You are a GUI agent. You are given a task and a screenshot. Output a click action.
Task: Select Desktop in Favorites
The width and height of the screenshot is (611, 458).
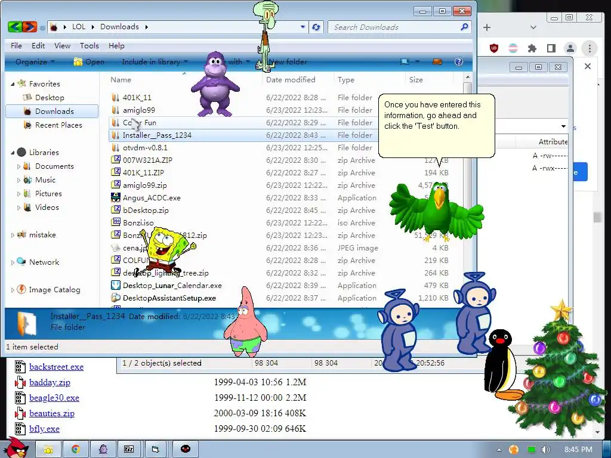(50, 97)
